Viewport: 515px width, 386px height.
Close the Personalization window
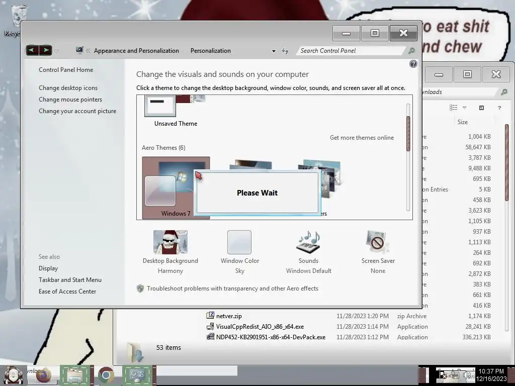coord(403,33)
